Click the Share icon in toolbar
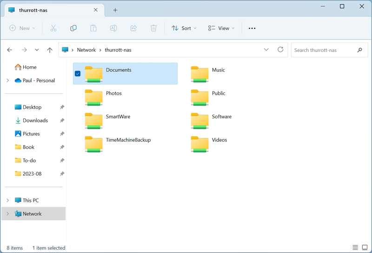 [x=133, y=28]
